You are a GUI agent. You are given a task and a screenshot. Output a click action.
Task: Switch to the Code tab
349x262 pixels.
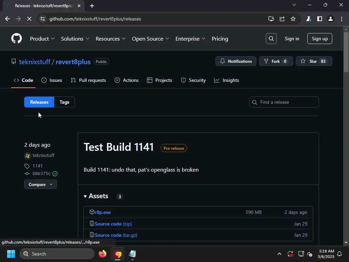click(x=24, y=80)
